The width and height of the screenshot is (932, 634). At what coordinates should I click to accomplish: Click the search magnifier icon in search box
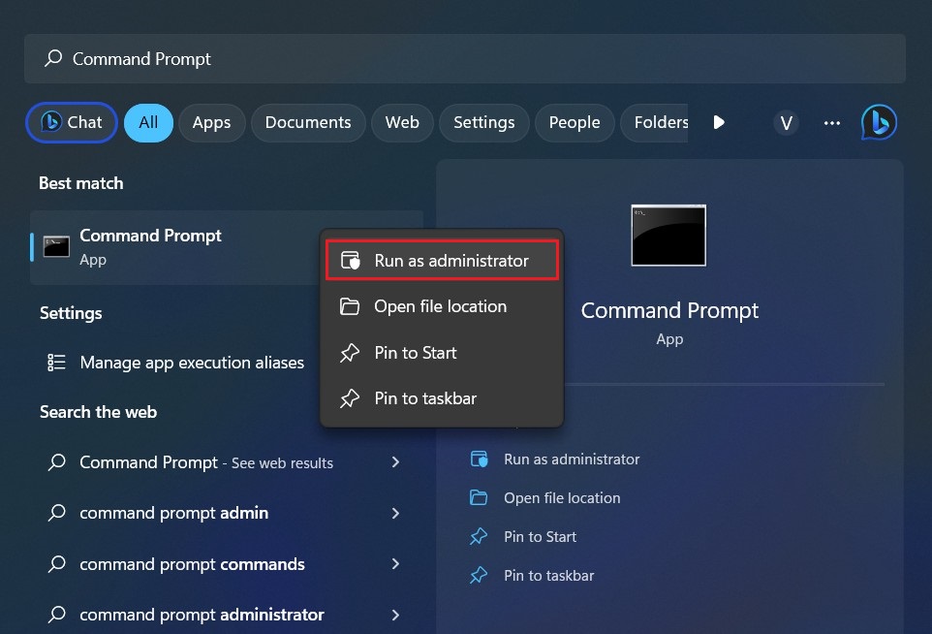pos(53,58)
